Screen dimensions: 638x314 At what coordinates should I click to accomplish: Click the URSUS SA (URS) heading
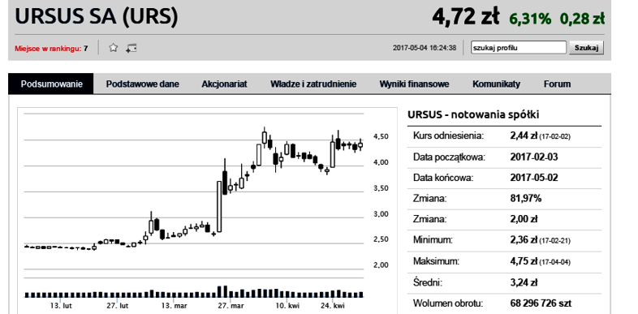coord(97,17)
